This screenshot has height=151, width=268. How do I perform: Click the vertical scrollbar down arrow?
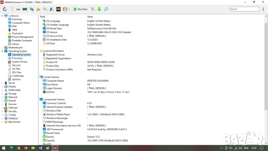(266, 143)
